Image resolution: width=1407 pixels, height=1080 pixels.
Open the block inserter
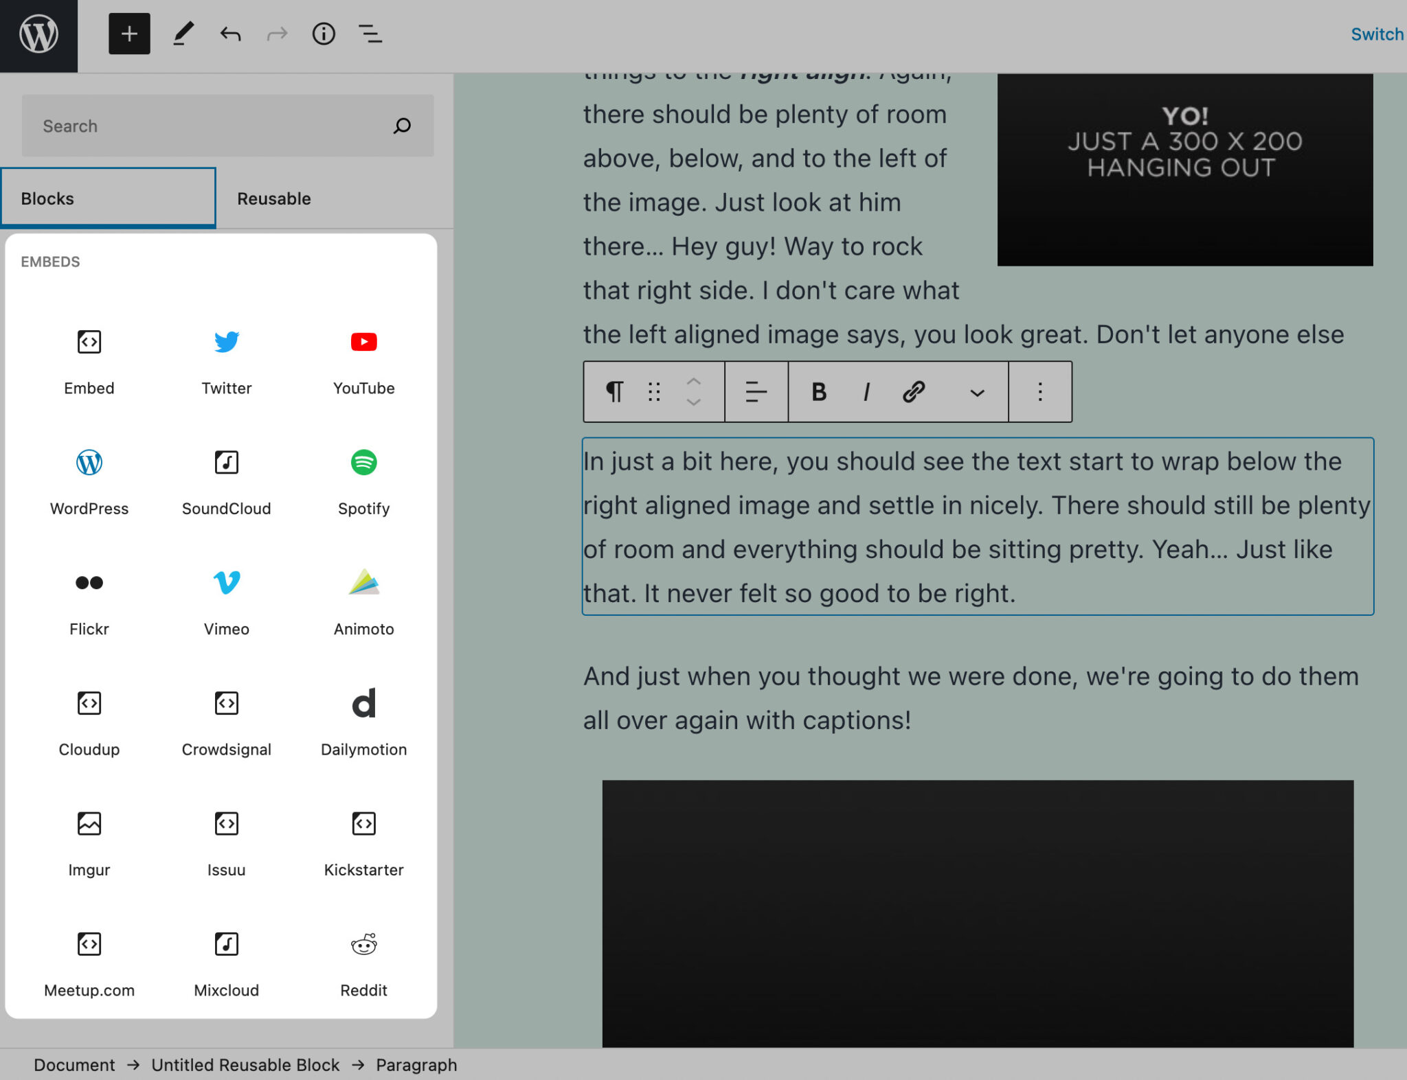tap(129, 33)
